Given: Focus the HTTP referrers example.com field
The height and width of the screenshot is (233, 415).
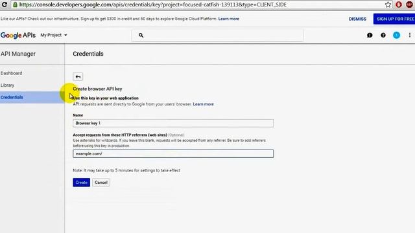Looking at the screenshot, I should (x=173, y=154).
